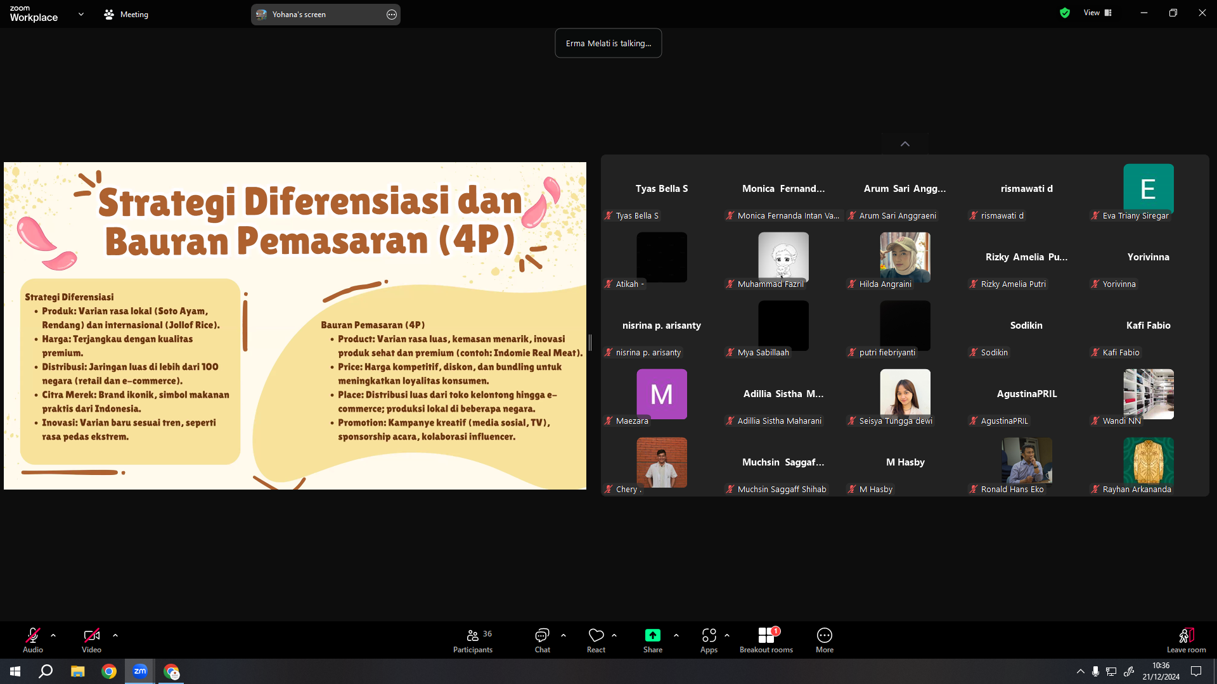Image resolution: width=1217 pixels, height=684 pixels.
Task: Open the Zoom Workplace dropdown arrow
Action: pos(81,14)
